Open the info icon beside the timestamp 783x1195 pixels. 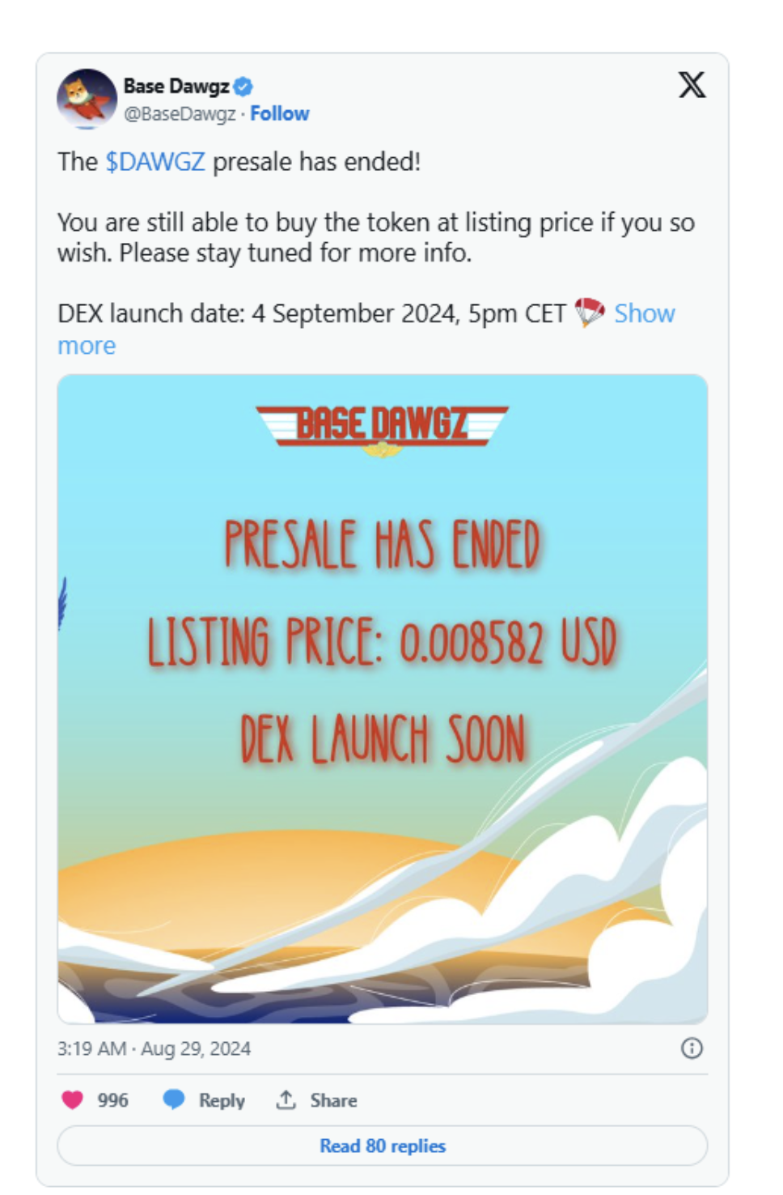[x=692, y=1048]
